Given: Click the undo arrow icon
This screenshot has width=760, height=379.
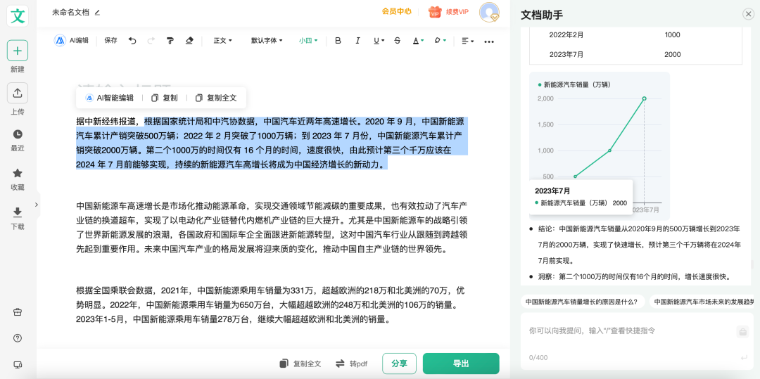Looking at the screenshot, I should (132, 41).
